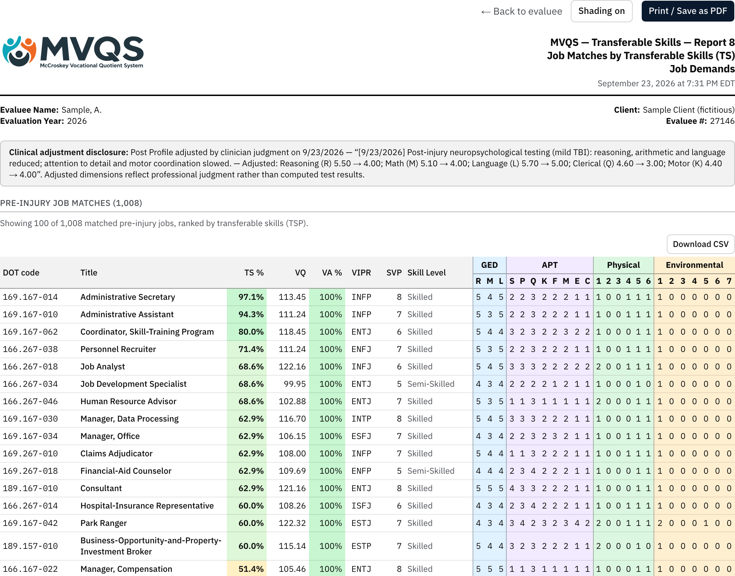Click the Environmental group header
735x576 pixels.
tap(694, 265)
